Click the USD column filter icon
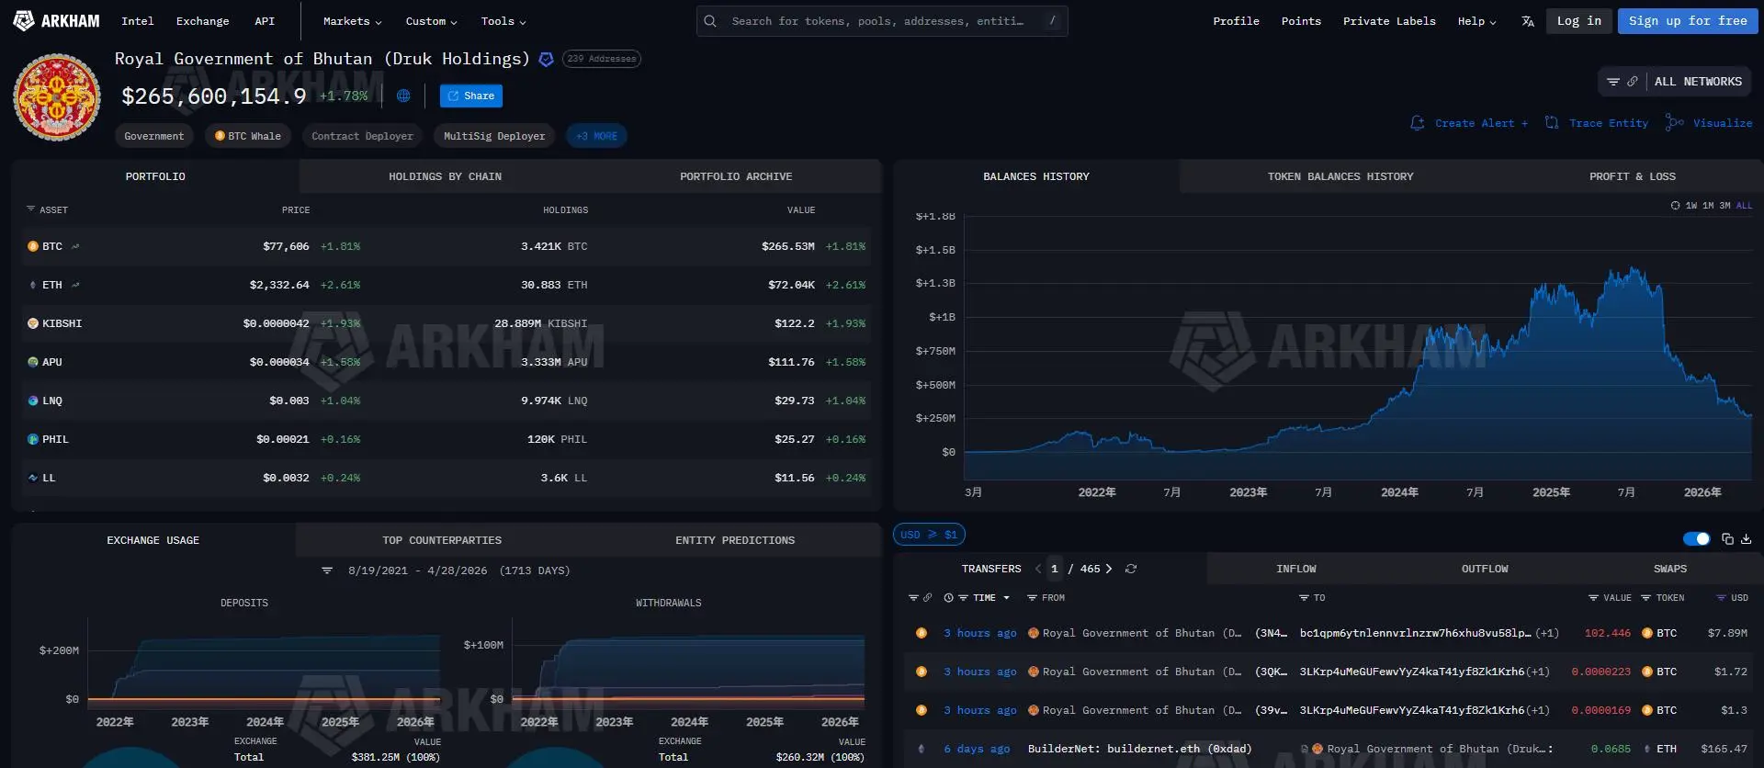 (x=1721, y=598)
